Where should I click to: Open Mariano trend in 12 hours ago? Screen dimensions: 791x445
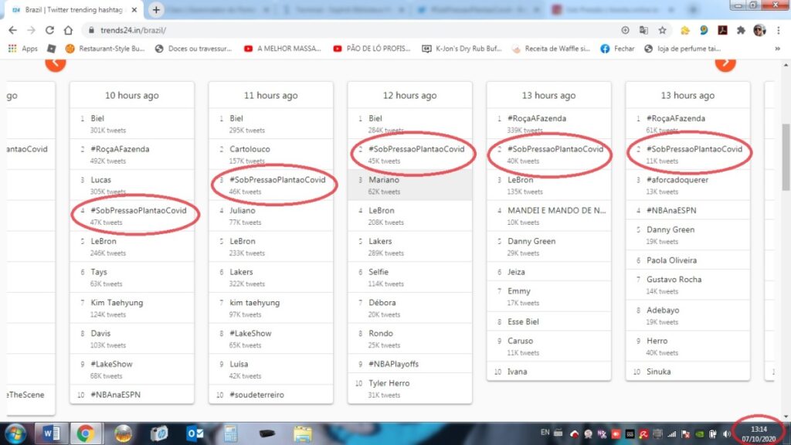383,180
